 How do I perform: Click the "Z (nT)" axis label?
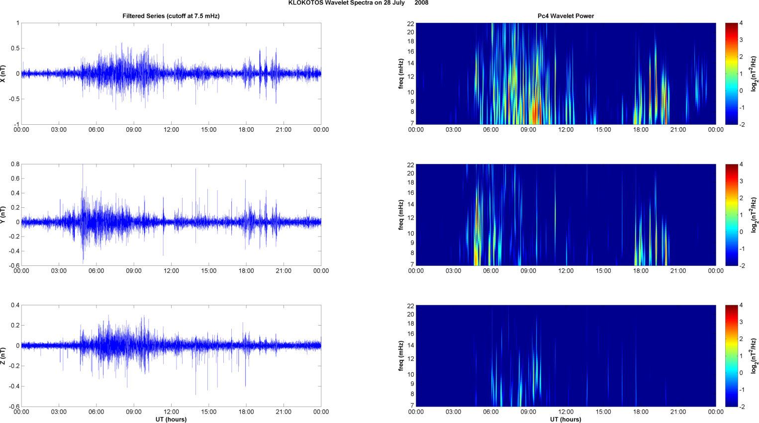(x=3, y=356)
